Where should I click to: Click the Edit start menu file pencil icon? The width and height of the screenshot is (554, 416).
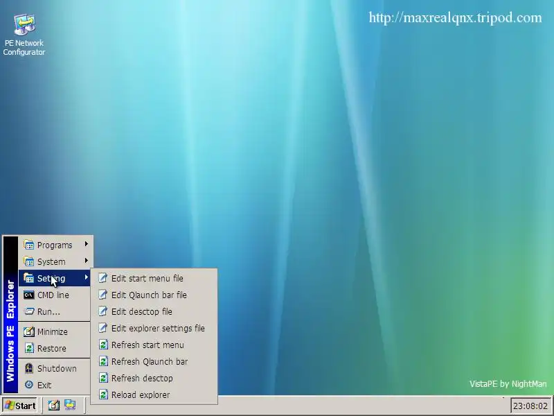click(102, 278)
